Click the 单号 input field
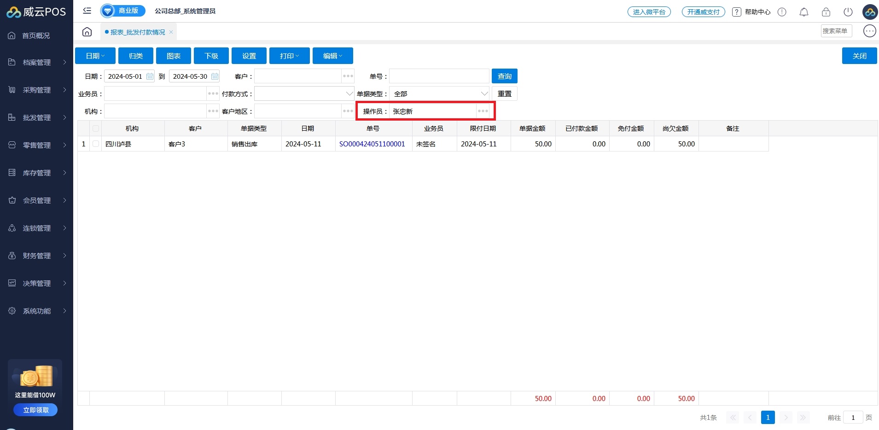 pos(439,76)
